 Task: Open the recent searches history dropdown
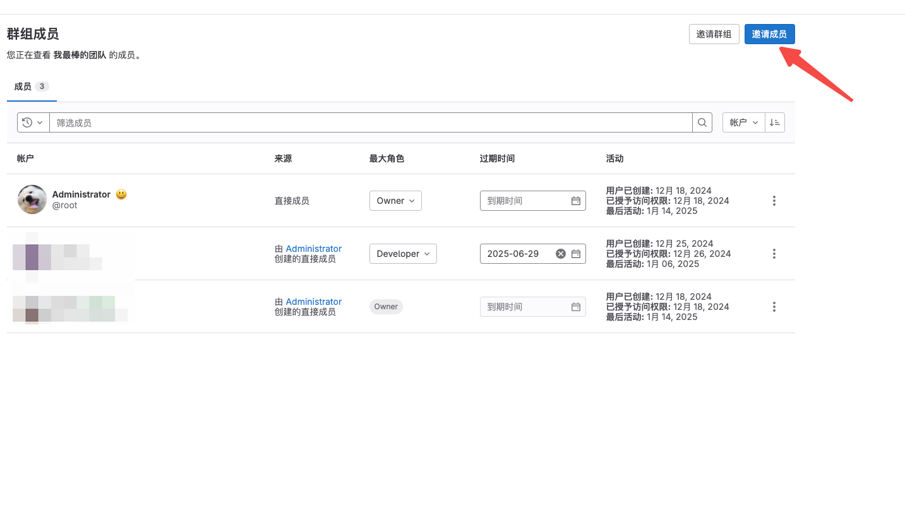(33, 122)
